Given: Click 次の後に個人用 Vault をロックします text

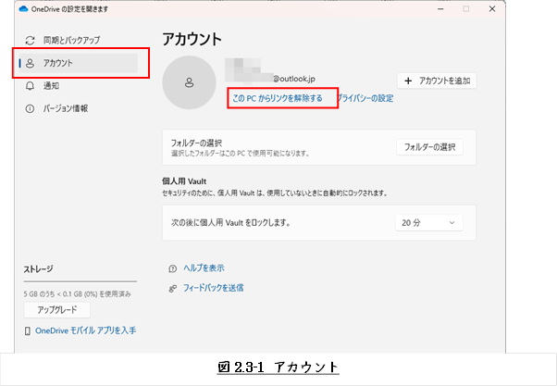Looking at the screenshot, I should (x=231, y=223).
